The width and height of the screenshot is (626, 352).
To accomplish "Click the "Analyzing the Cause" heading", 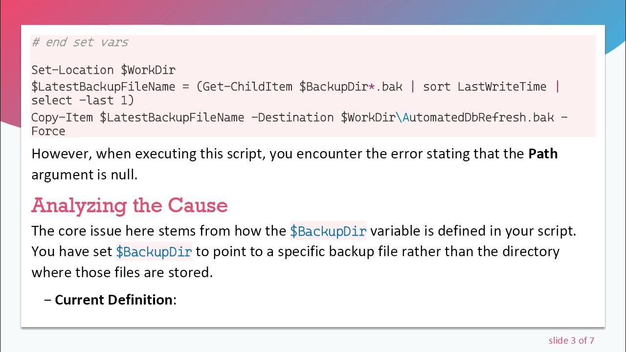I will [x=130, y=205].
